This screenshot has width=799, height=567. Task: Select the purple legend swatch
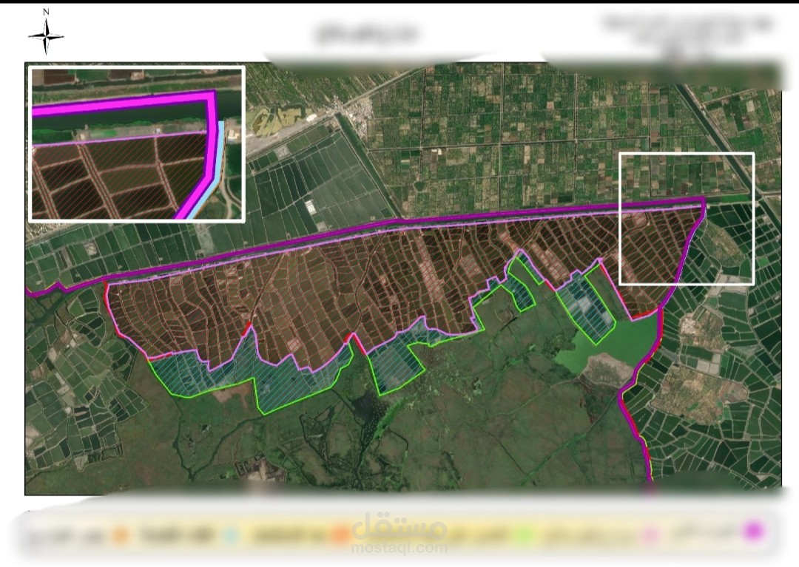[753, 532]
